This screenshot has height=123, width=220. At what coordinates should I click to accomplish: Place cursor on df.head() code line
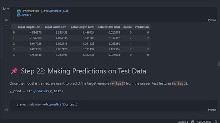click(x=24, y=15)
